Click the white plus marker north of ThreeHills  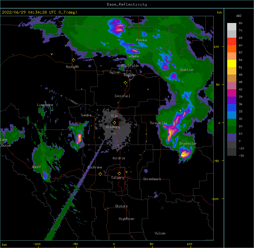(x=180, y=110)
